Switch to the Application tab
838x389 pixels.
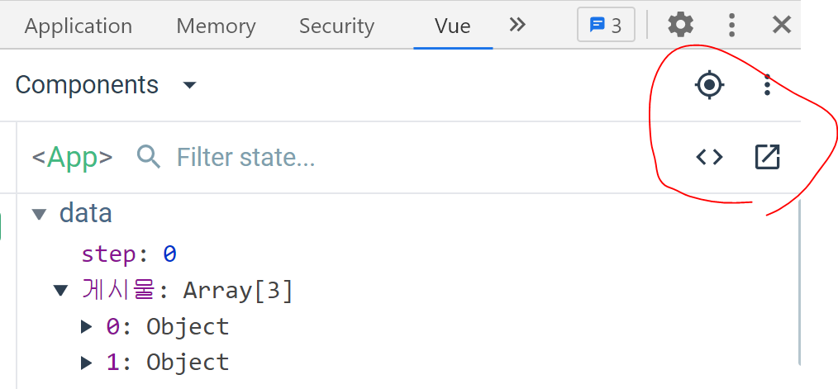click(79, 26)
